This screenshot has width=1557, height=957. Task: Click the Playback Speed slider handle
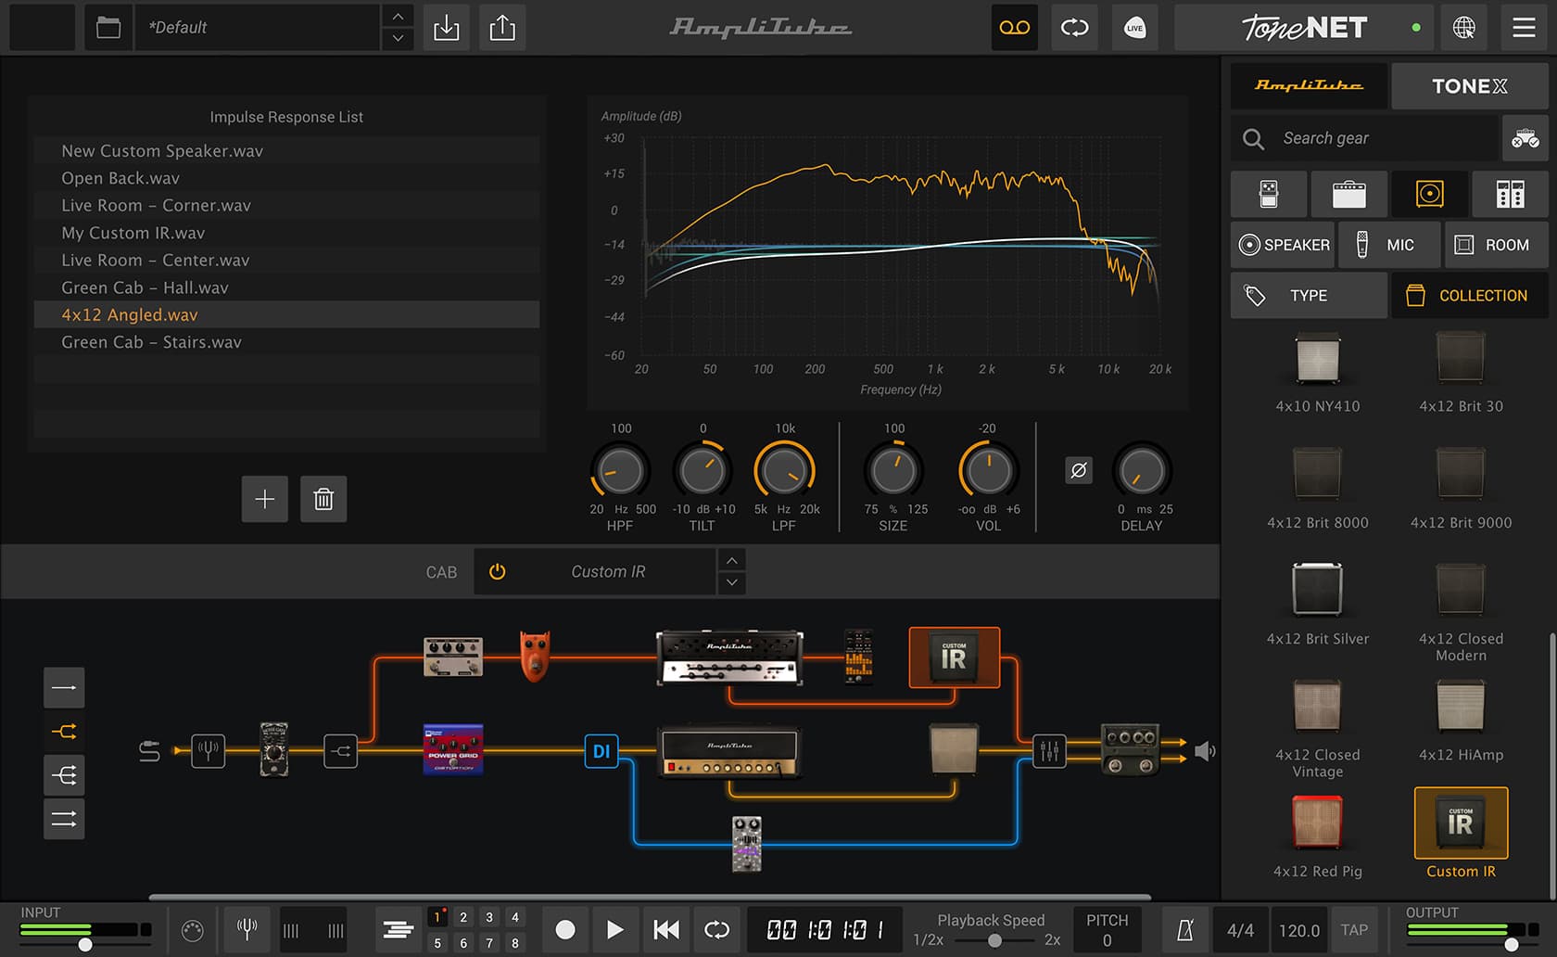point(994,940)
